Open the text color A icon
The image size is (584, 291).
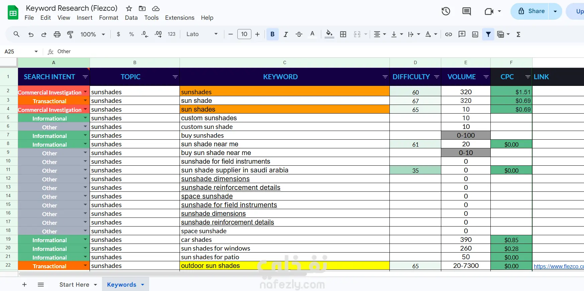click(312, 34)
